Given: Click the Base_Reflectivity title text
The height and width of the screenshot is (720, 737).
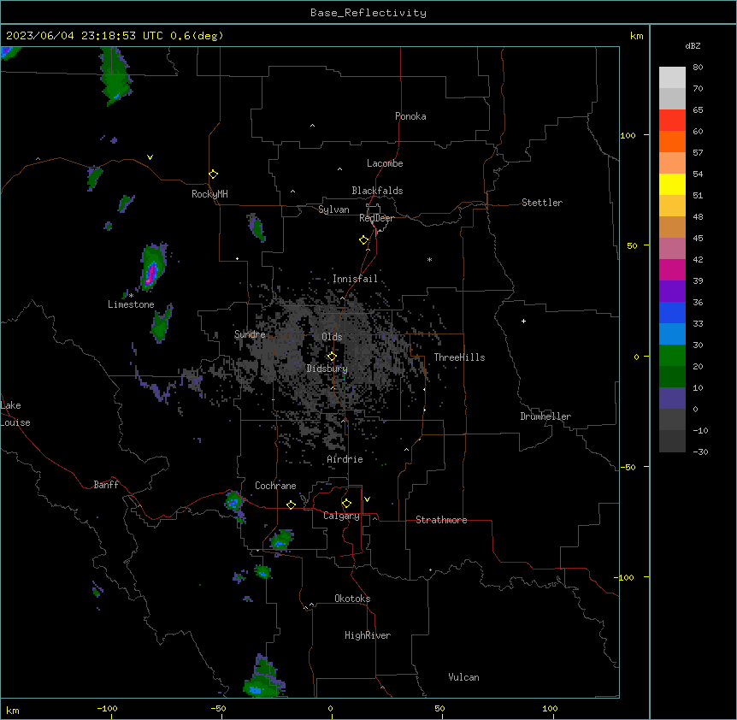Looking at the screenshot, I should click(x=368, y=13).
